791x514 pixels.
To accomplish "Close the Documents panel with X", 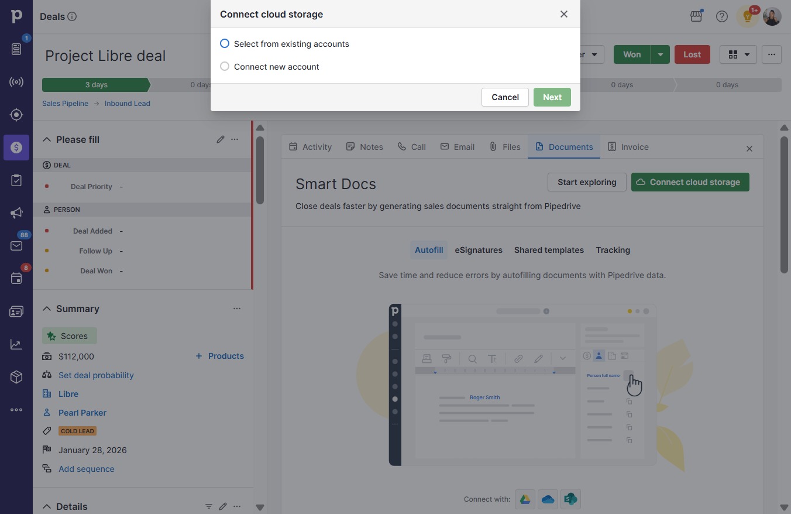I will point(749,149).
